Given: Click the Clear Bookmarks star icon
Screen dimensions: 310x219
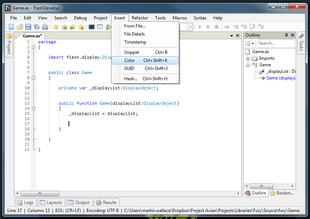Looking at the screenshot, I should pyautogui.click(x=81, y=27).
